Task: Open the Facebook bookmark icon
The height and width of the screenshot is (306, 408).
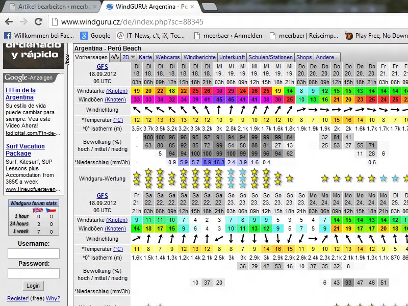Action: point(8,36)
